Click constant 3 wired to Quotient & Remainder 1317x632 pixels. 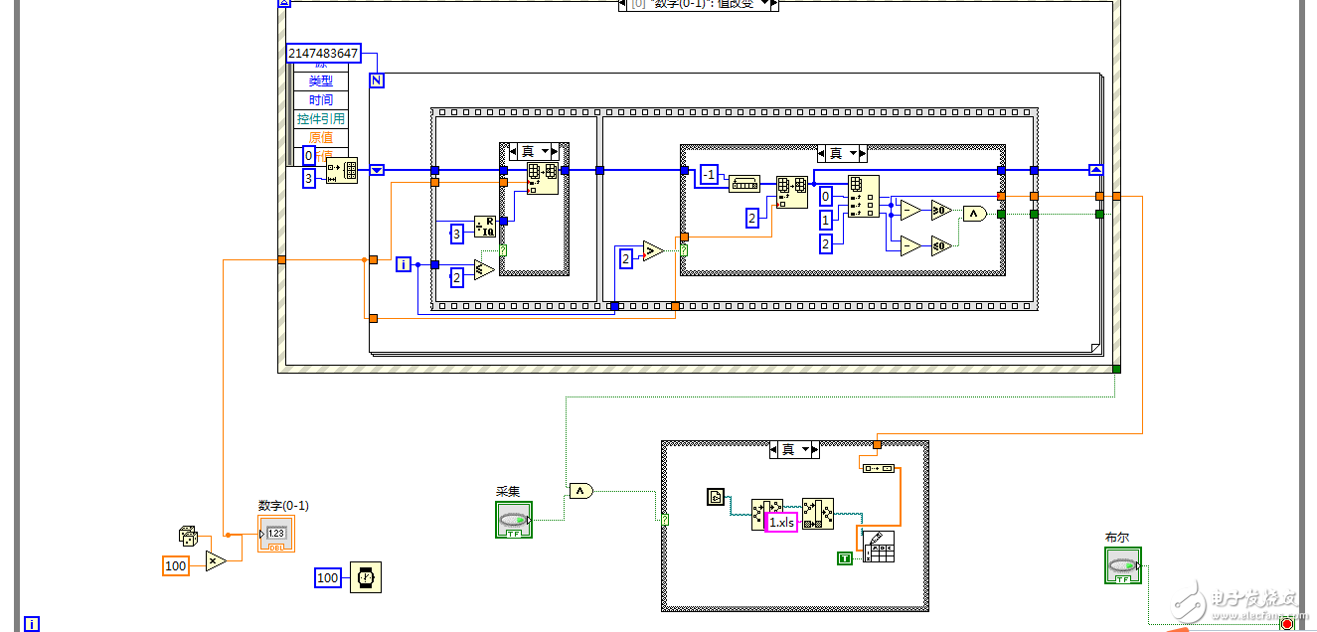tap(456, 234)
